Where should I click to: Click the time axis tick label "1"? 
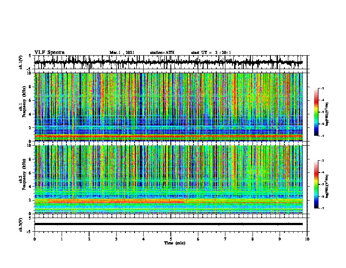62,239
